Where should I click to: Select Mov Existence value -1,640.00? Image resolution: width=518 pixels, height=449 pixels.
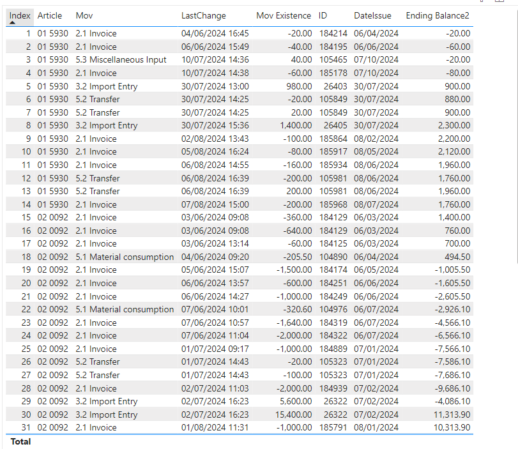[x=294, y=323]
